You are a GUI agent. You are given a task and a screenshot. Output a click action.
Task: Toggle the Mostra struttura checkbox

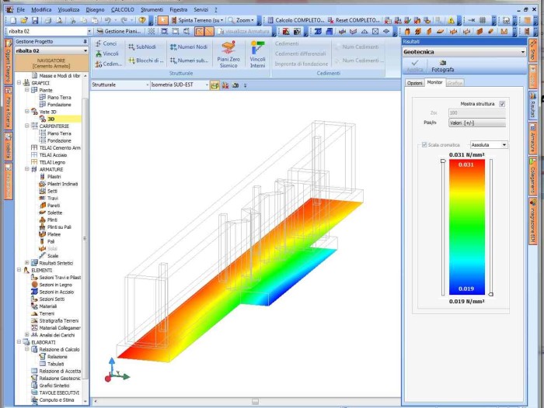point(502,104)
